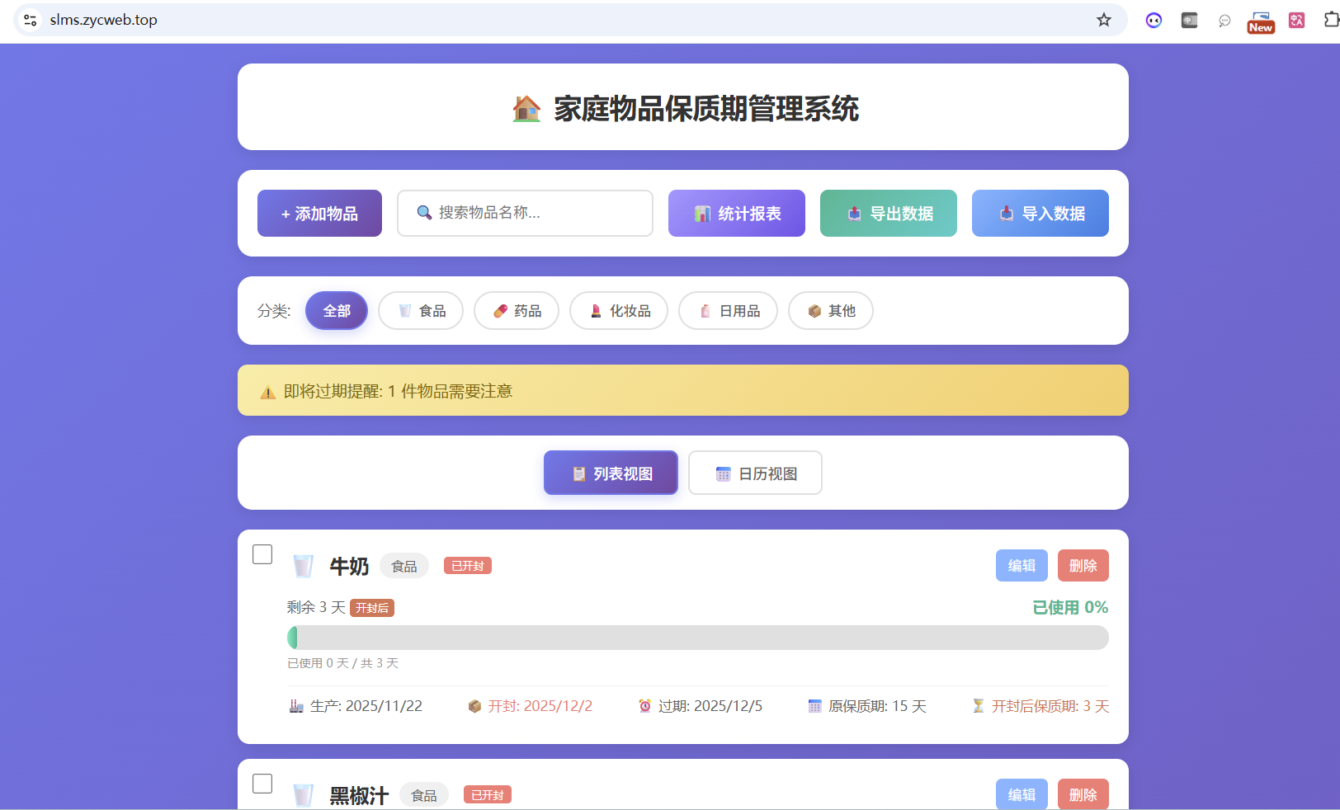
Task: Delete the 黑椒汁 item
Action: click(1083, 794)
